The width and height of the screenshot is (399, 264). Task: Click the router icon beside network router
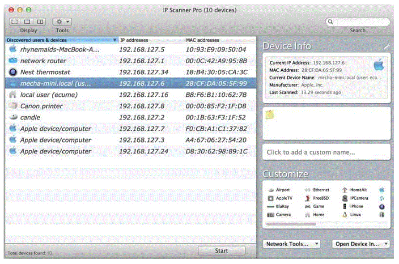click(x=13, y=60)
